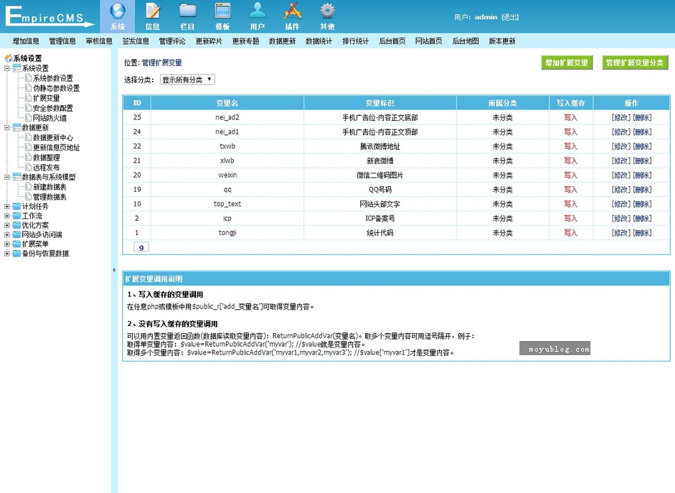This screenshot has width=675, height=493.
Task: Expand the 备份与恢复数据 tree folder
Action: point(7,254)
